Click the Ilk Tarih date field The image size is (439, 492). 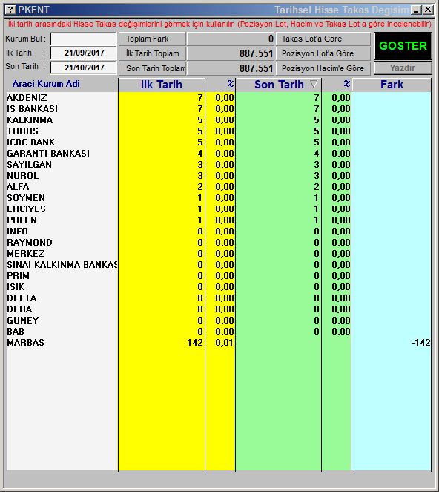pyautogui.click(x=83, y=53)
